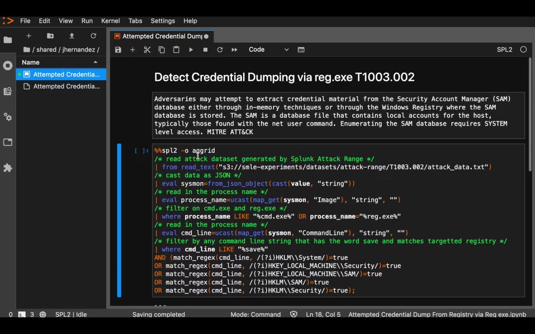Open the Extension Manager puzzle icon

point(8,168)
